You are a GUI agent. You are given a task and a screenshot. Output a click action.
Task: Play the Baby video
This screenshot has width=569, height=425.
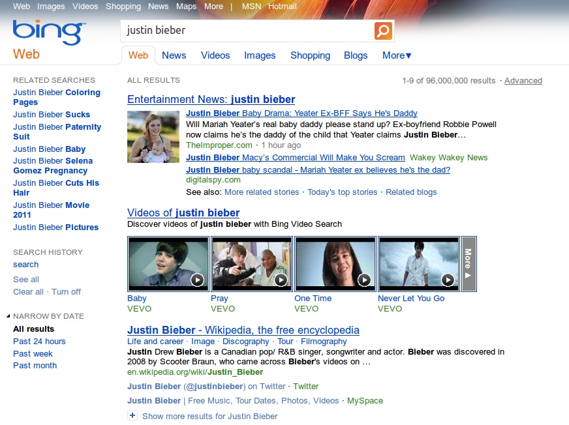(168, 263)
